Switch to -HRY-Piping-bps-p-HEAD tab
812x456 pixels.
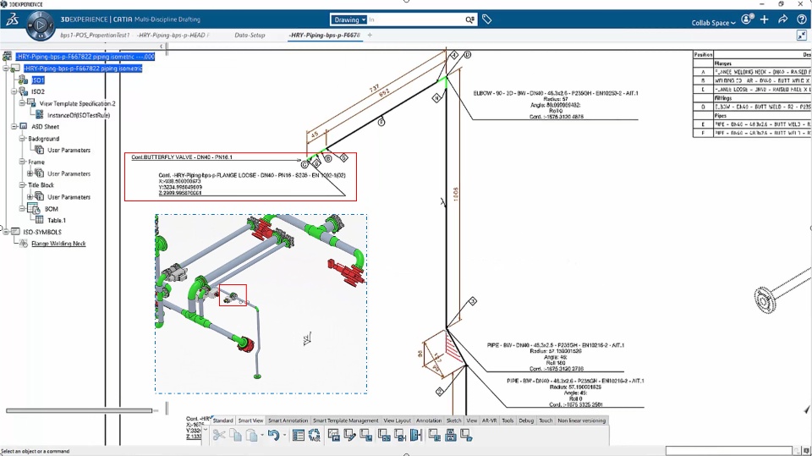[x=173, y=36]
